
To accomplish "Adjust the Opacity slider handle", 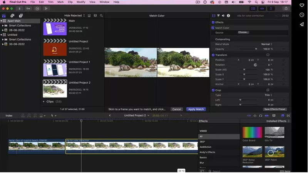I will [256, 49].
